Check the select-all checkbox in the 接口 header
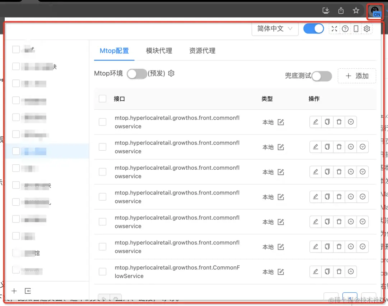The image size is (388, 306). tap(102, 99)
